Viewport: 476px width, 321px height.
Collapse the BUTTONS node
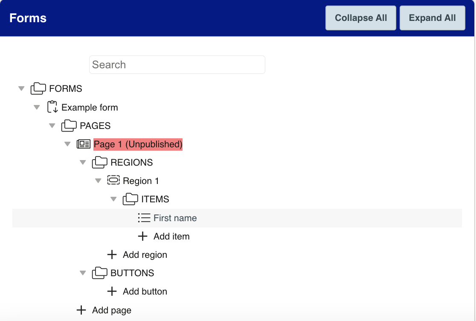point(83,273)
